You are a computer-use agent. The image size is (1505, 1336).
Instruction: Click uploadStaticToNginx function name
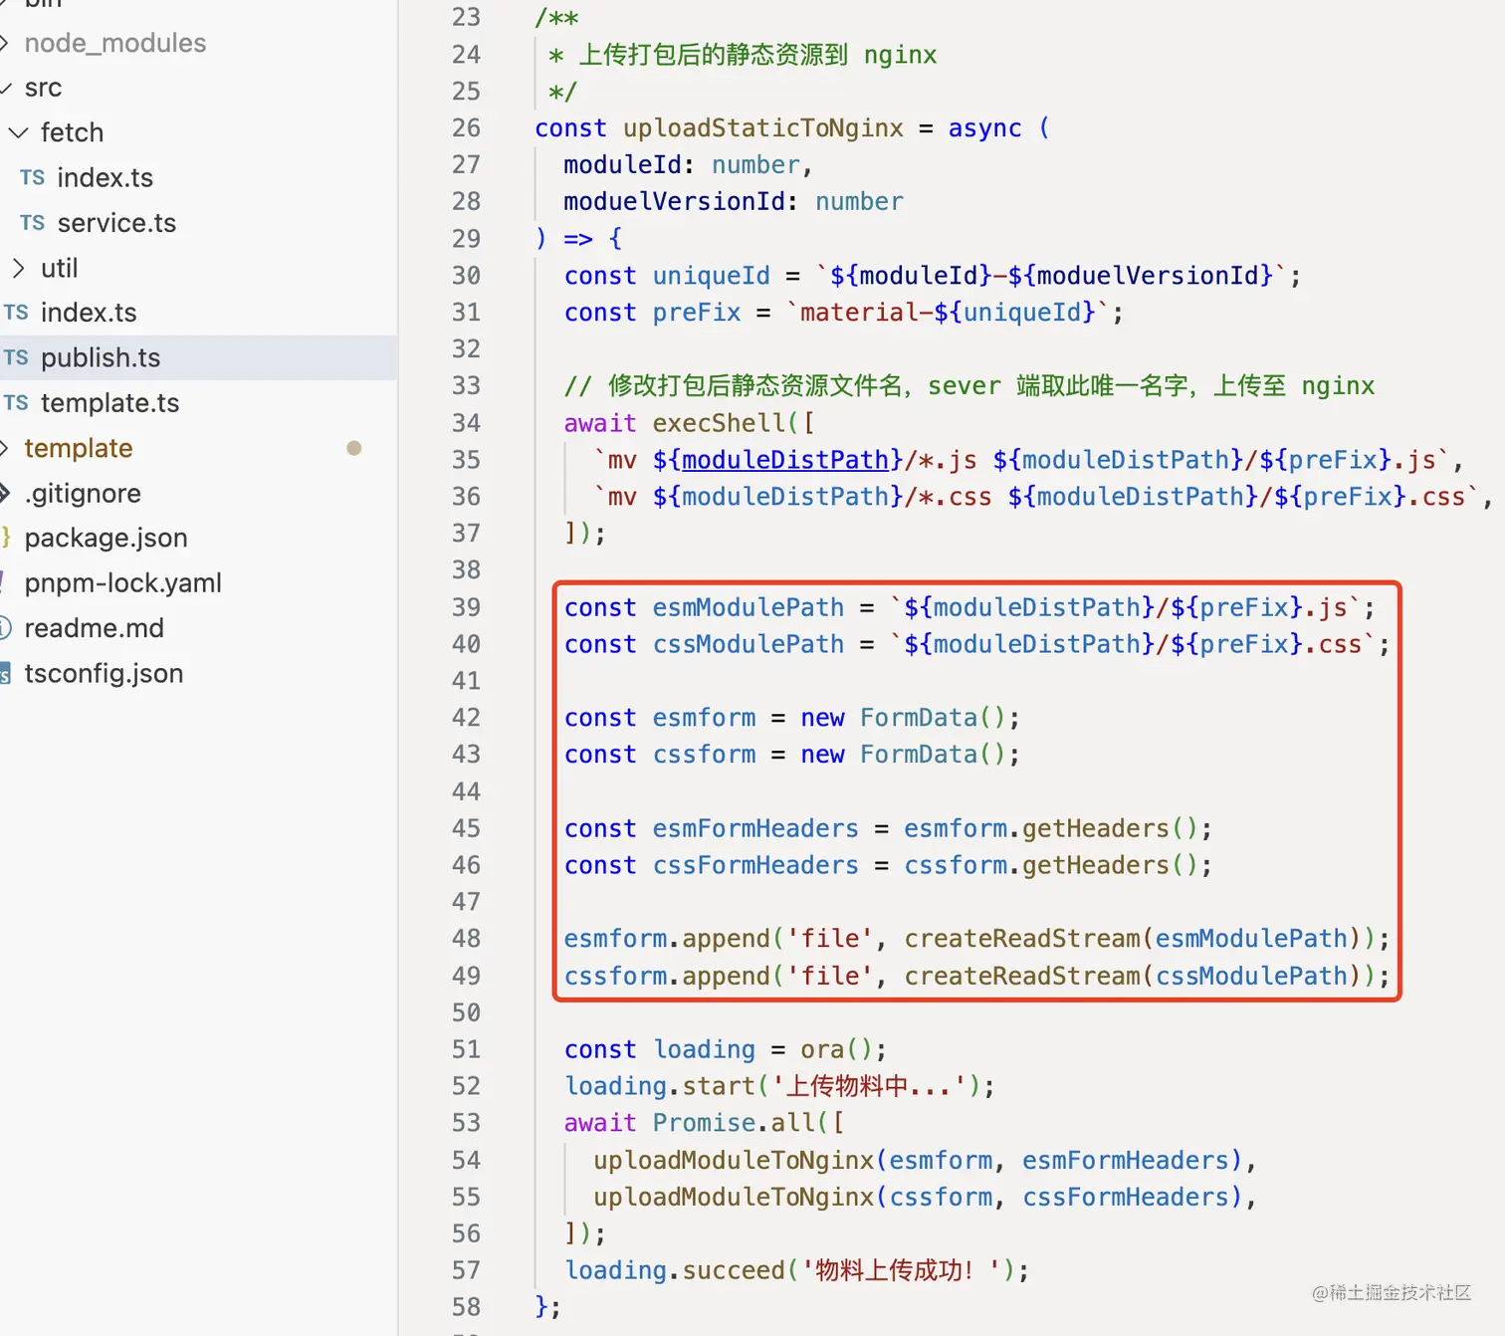(763, 128)
